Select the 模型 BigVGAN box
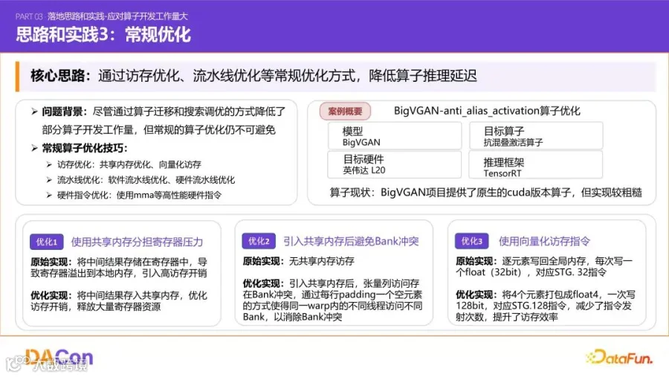 click(395, 136)
